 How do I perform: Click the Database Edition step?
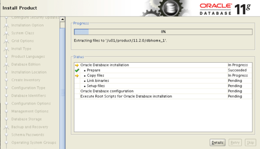pyautogui.click(x=26, y=64)
